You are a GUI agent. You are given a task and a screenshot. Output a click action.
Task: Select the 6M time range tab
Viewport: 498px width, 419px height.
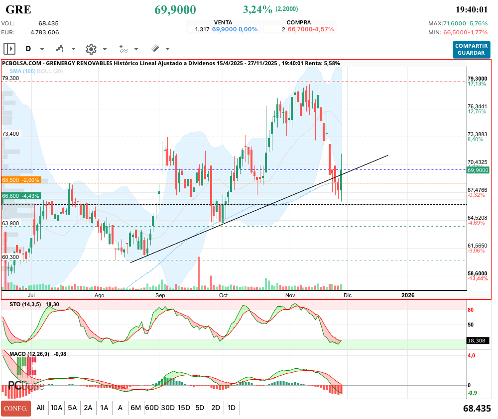coord(135,408)
